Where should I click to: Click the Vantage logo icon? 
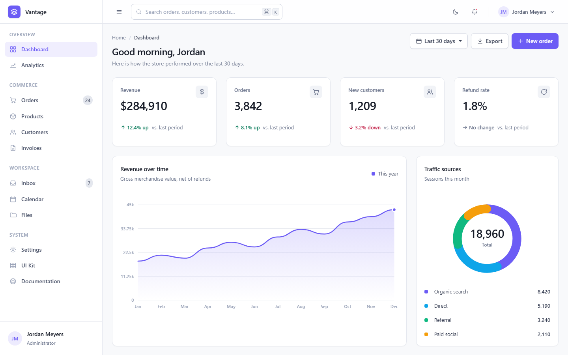(x=14, y=12)
